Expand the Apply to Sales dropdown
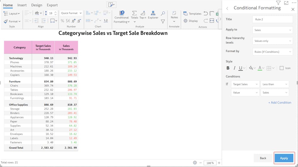This screenshot has height=167, width=298. (273, 30)
